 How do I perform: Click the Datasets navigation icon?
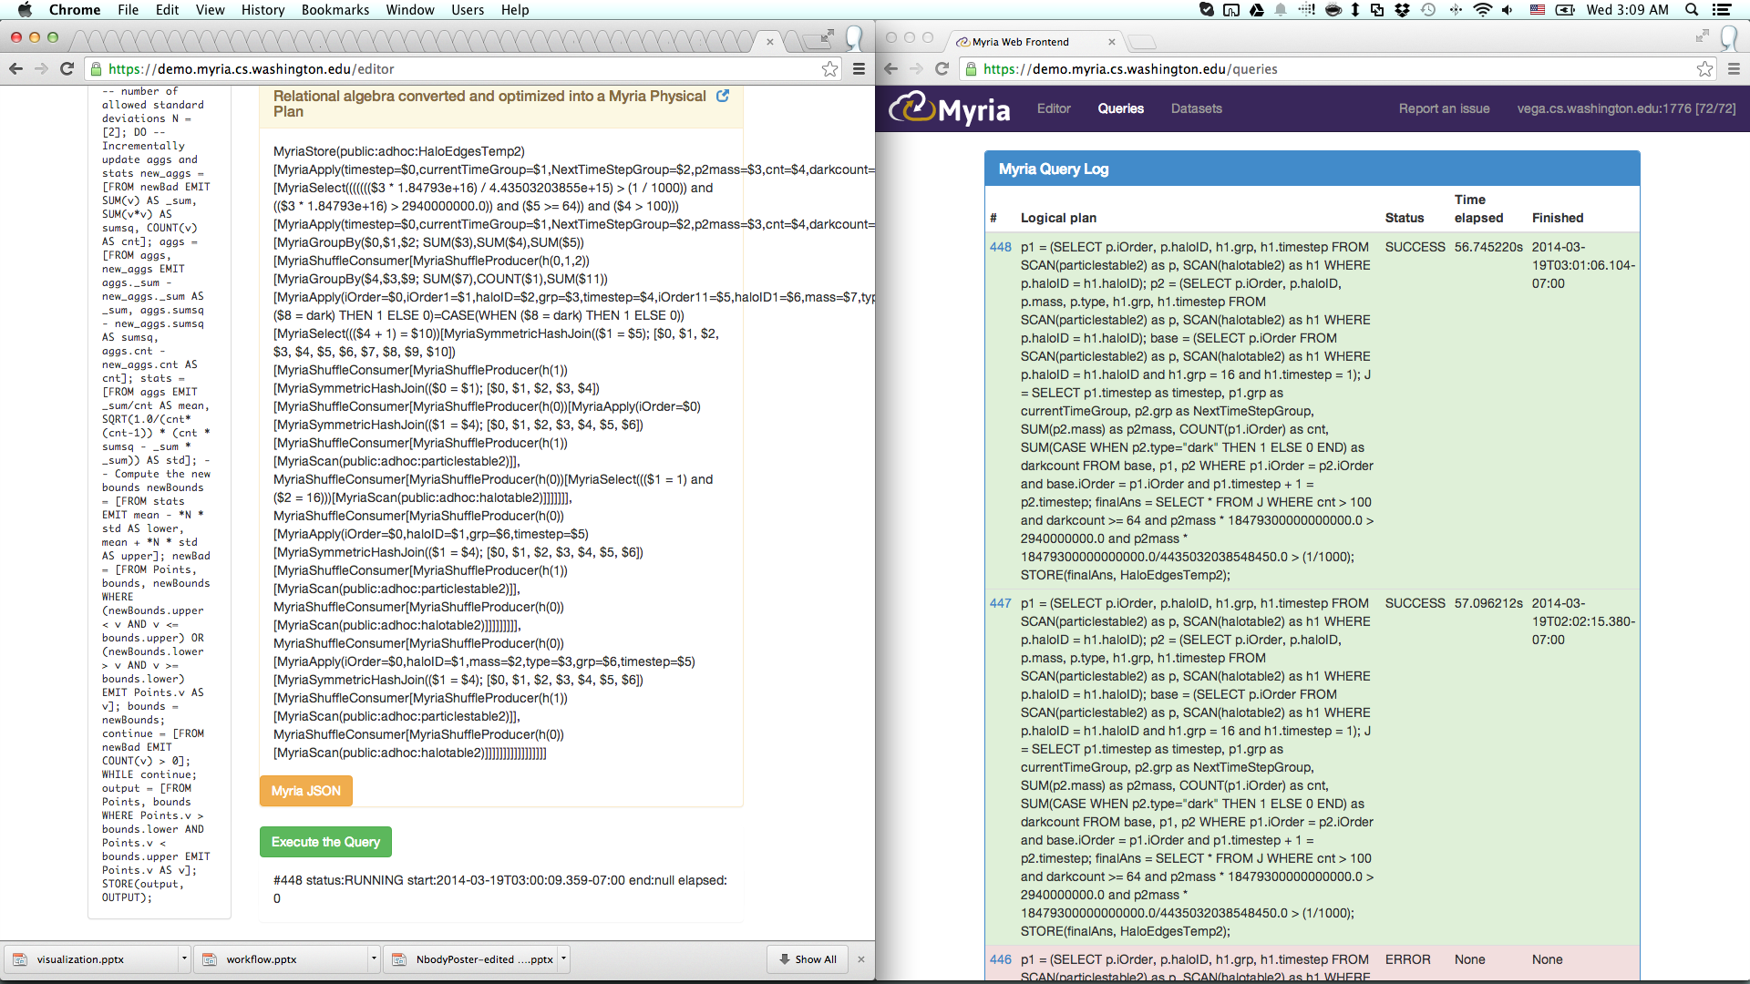pos(1196,108)
